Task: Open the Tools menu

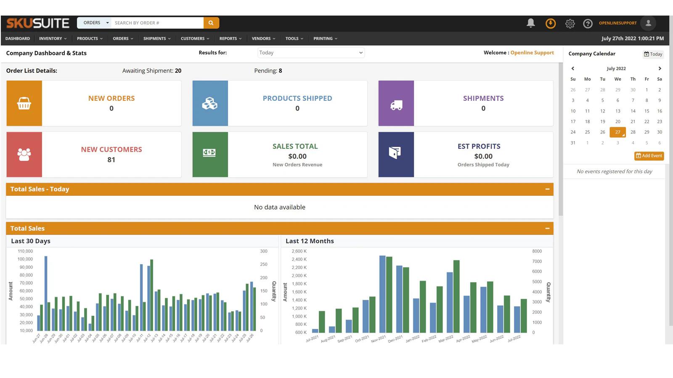Action: tap(294, 39)
